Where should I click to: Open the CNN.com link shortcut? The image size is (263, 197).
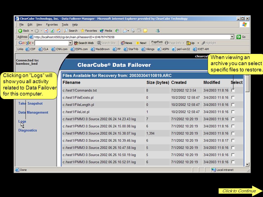[59, 49]
